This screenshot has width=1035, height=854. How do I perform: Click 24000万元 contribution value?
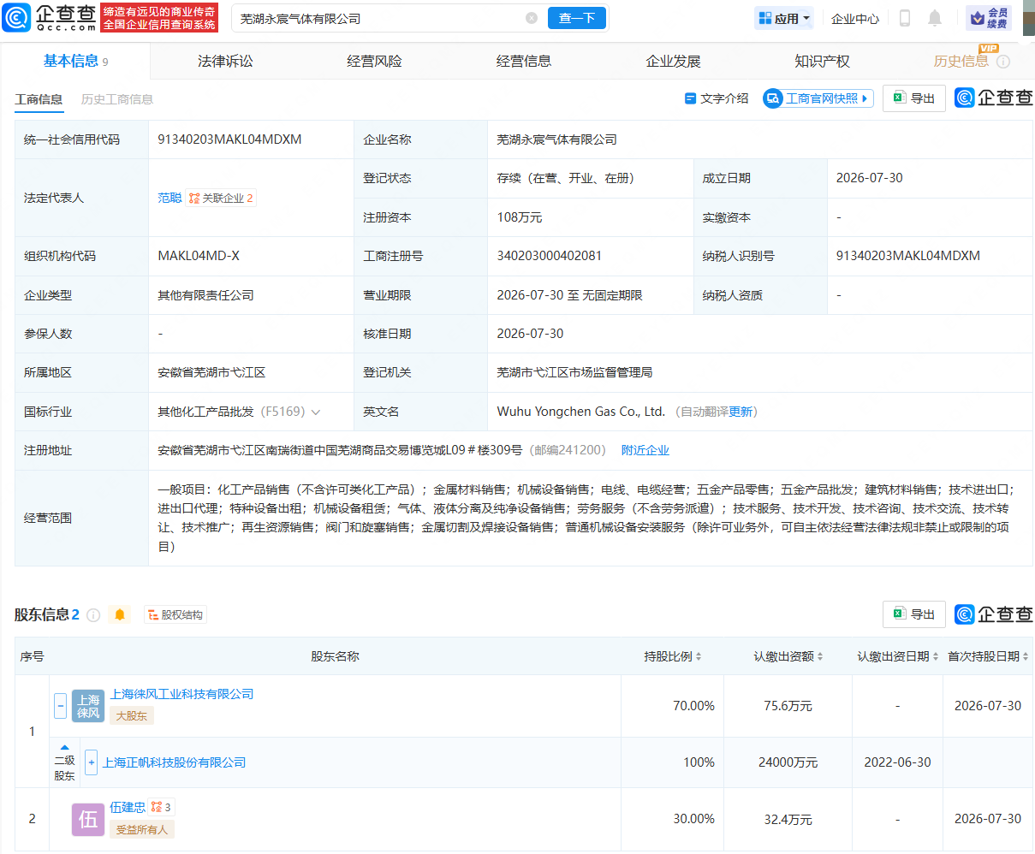coord(788,762)
